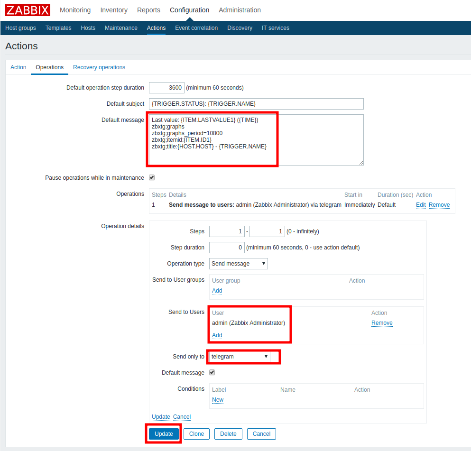Screen dimensions: 471x451
Task: Open the Reports menu
Action: tap(148, 10)
